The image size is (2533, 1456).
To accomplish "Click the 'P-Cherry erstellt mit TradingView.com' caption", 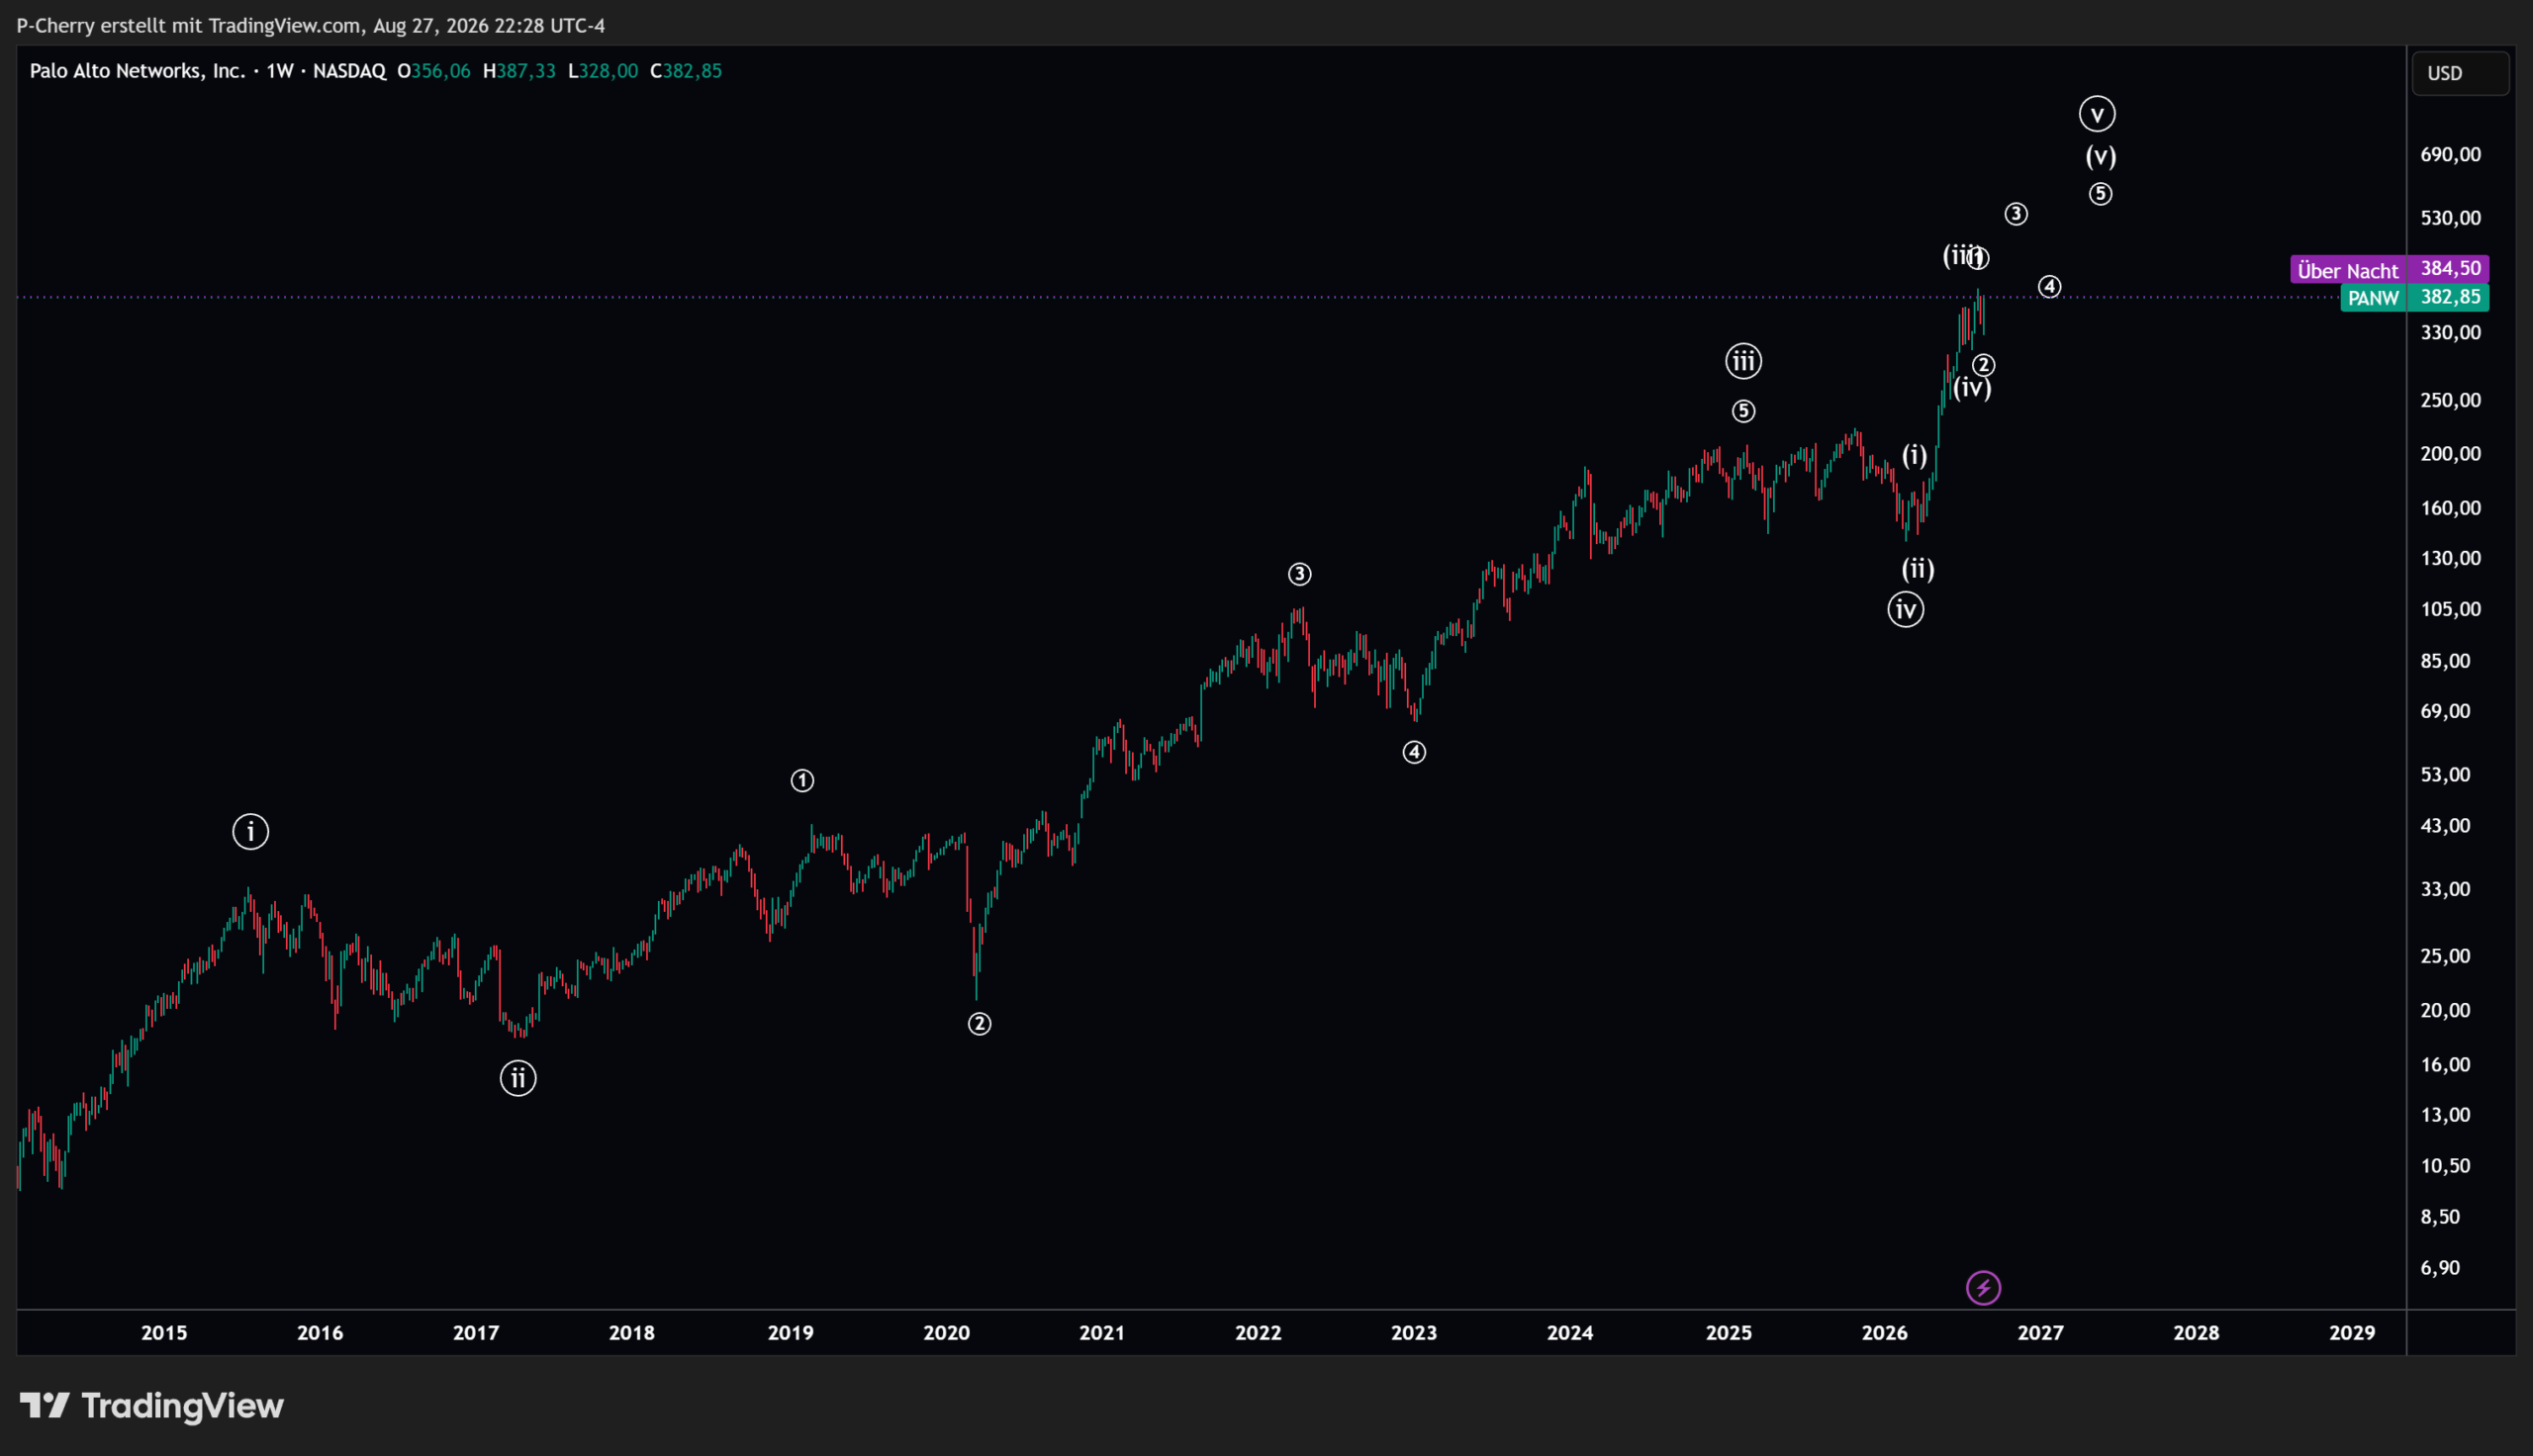I will (189, 26).
